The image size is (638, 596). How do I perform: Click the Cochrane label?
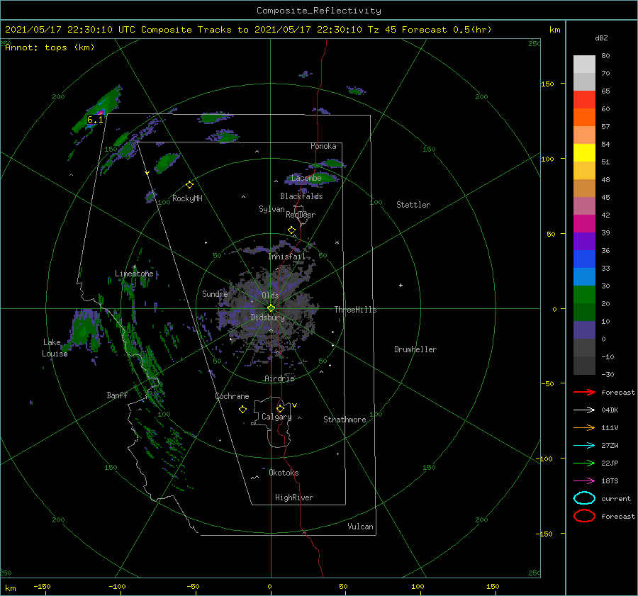232,396
